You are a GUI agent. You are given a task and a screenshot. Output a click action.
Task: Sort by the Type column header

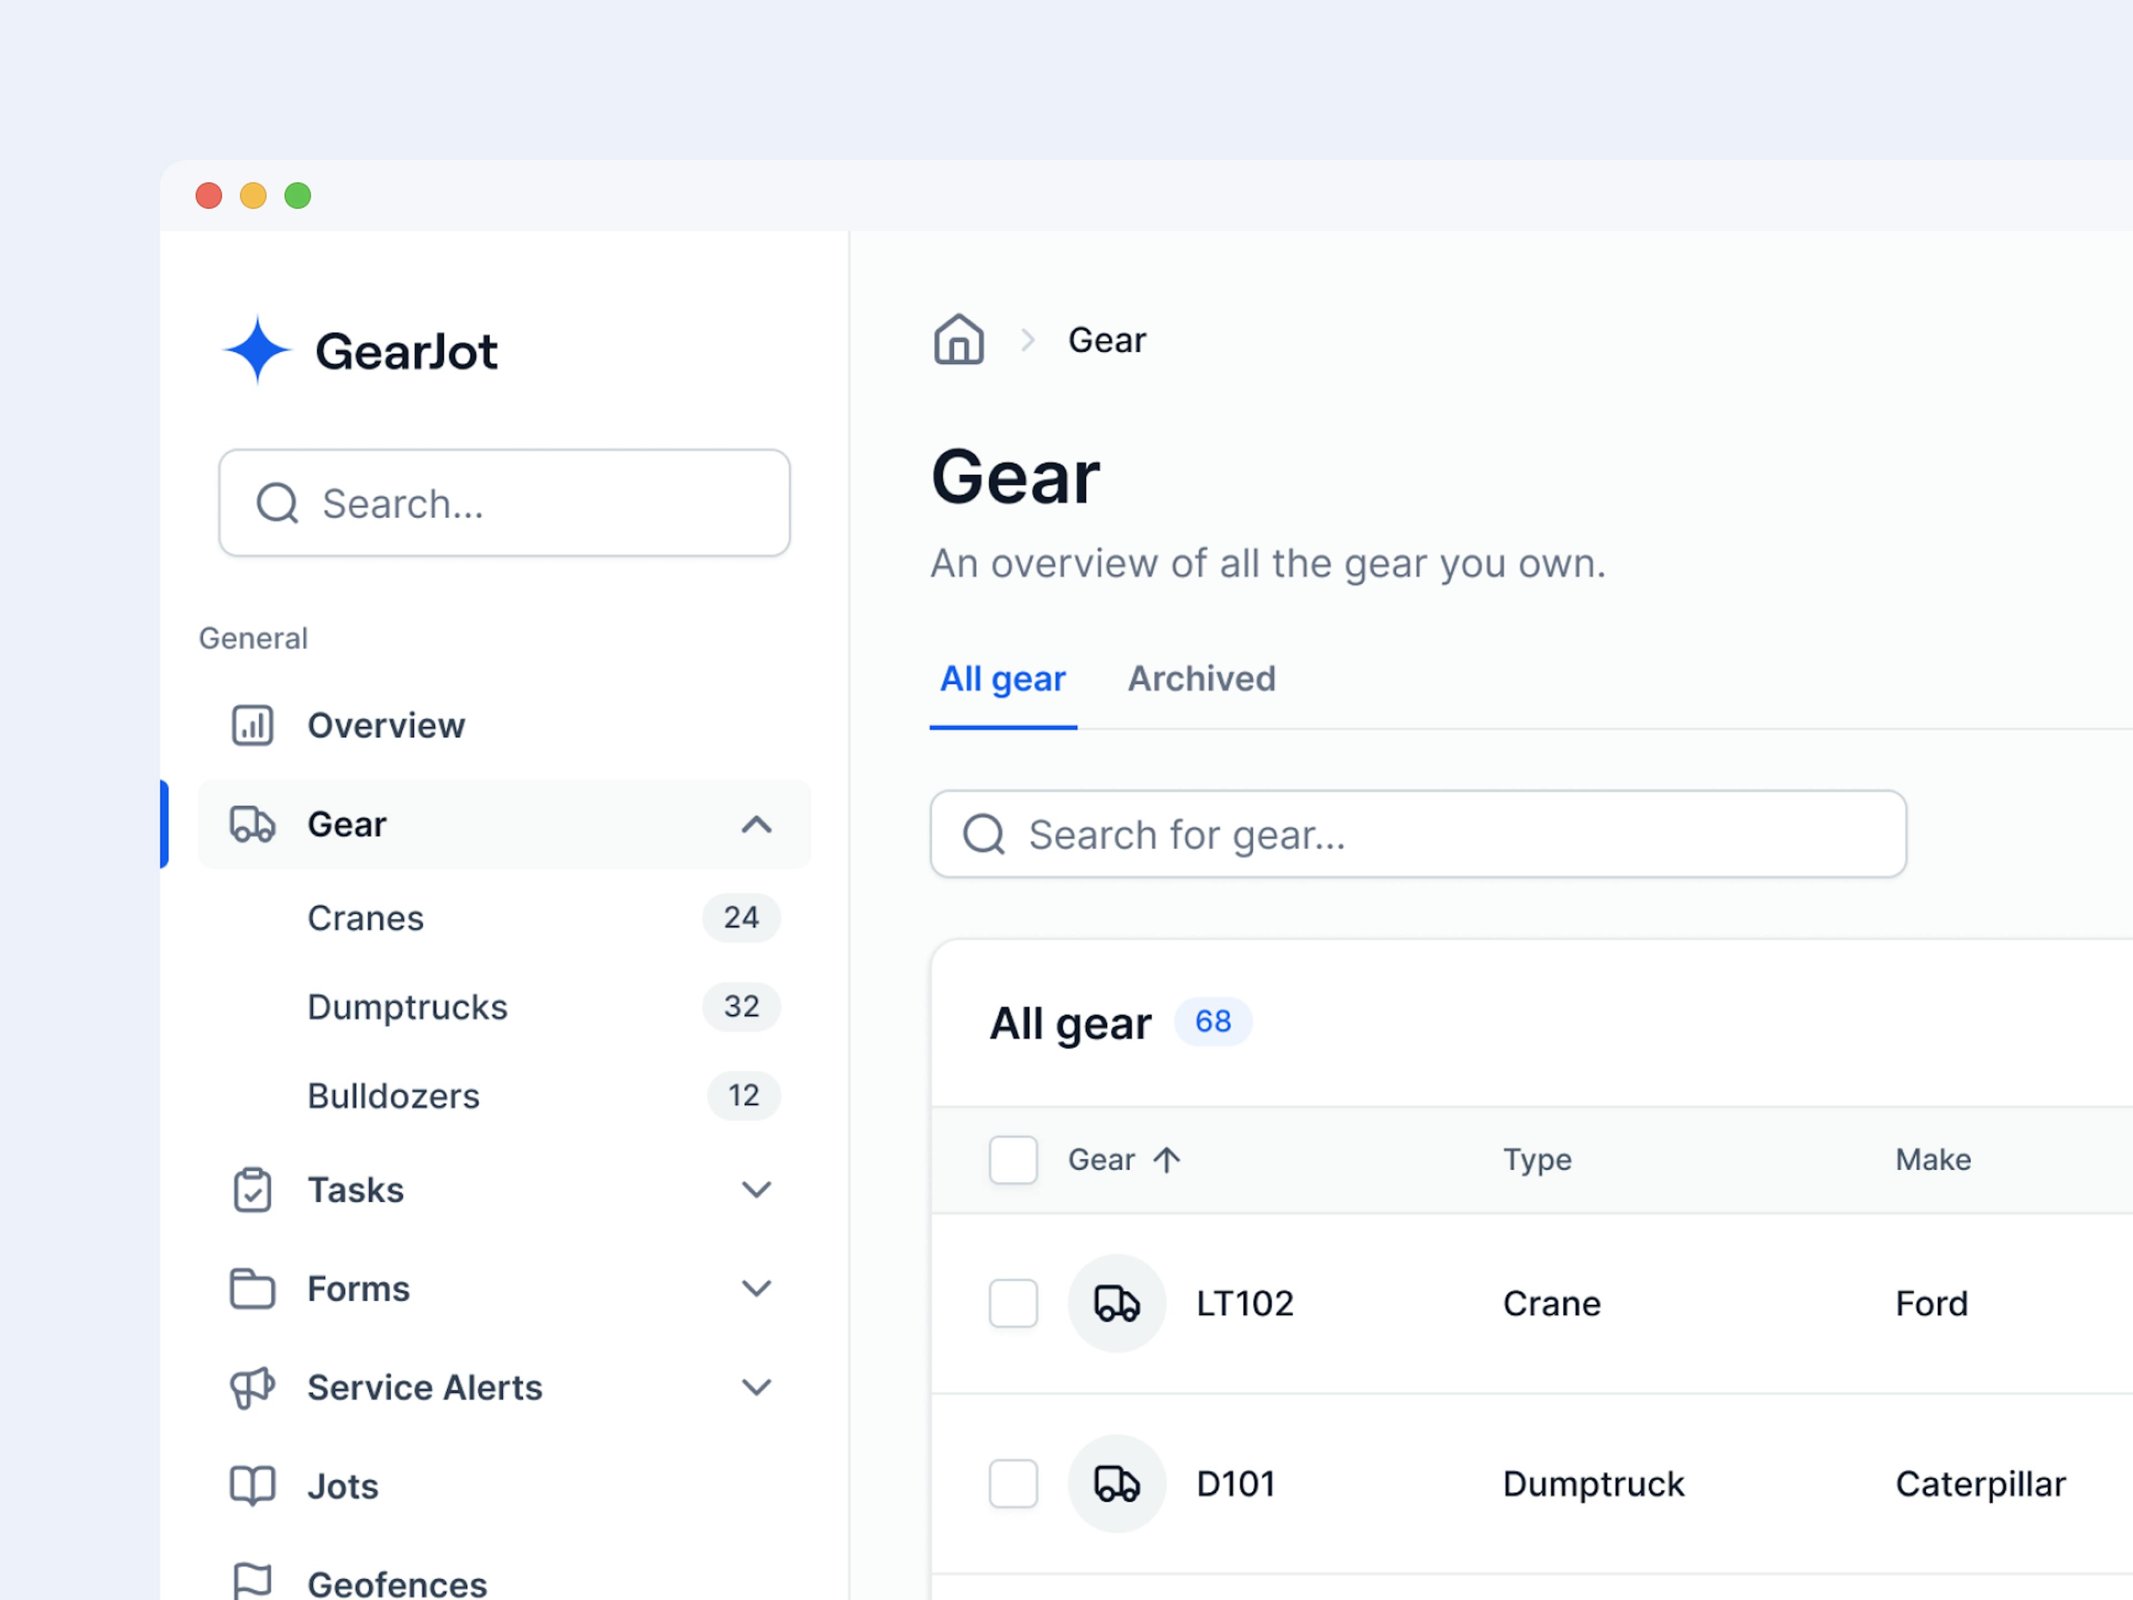(x=1537, y=1159)
